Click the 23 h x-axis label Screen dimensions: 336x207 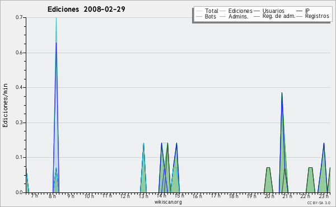pyautogui.click(x=324, y=196)
